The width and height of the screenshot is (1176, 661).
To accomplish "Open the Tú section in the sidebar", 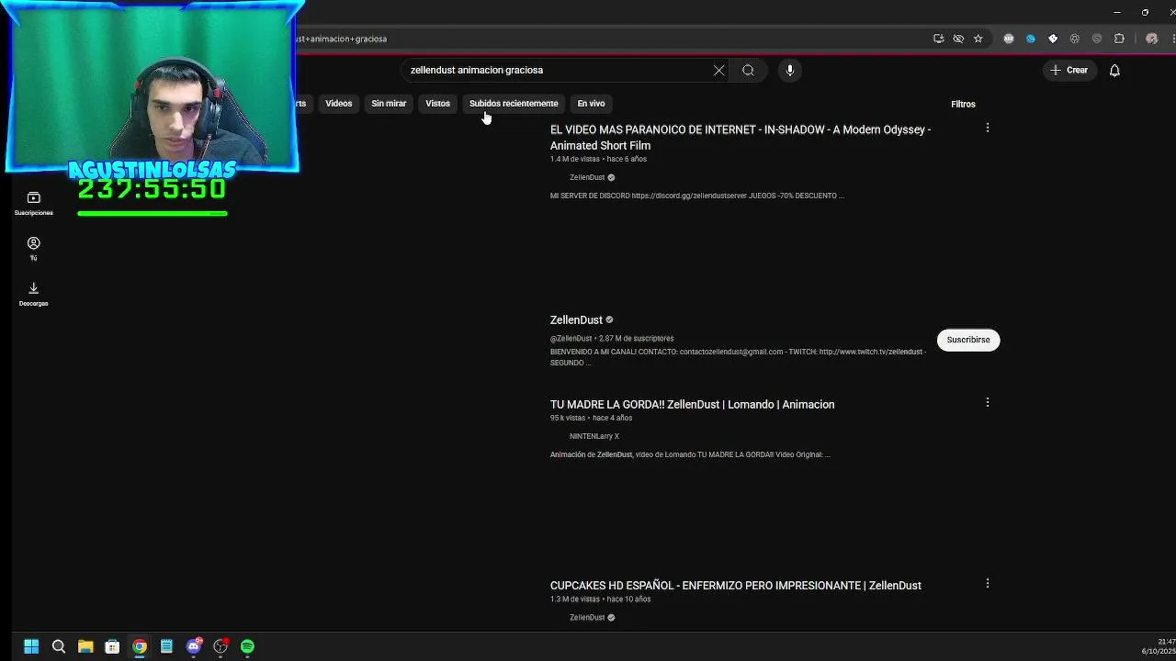I will click(x=33, y=249).
